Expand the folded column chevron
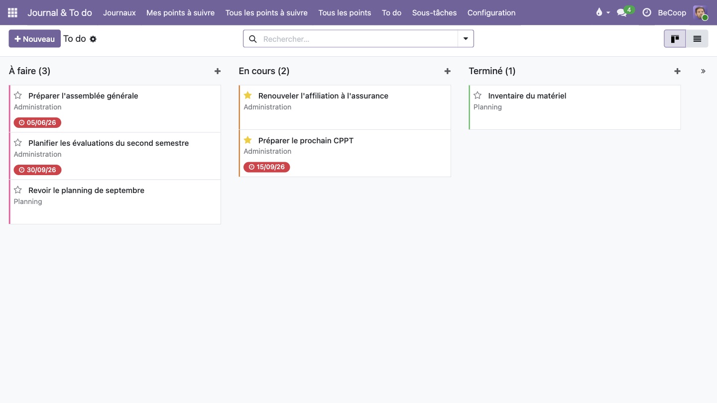The image size is (717, 403). pos(703,71)
